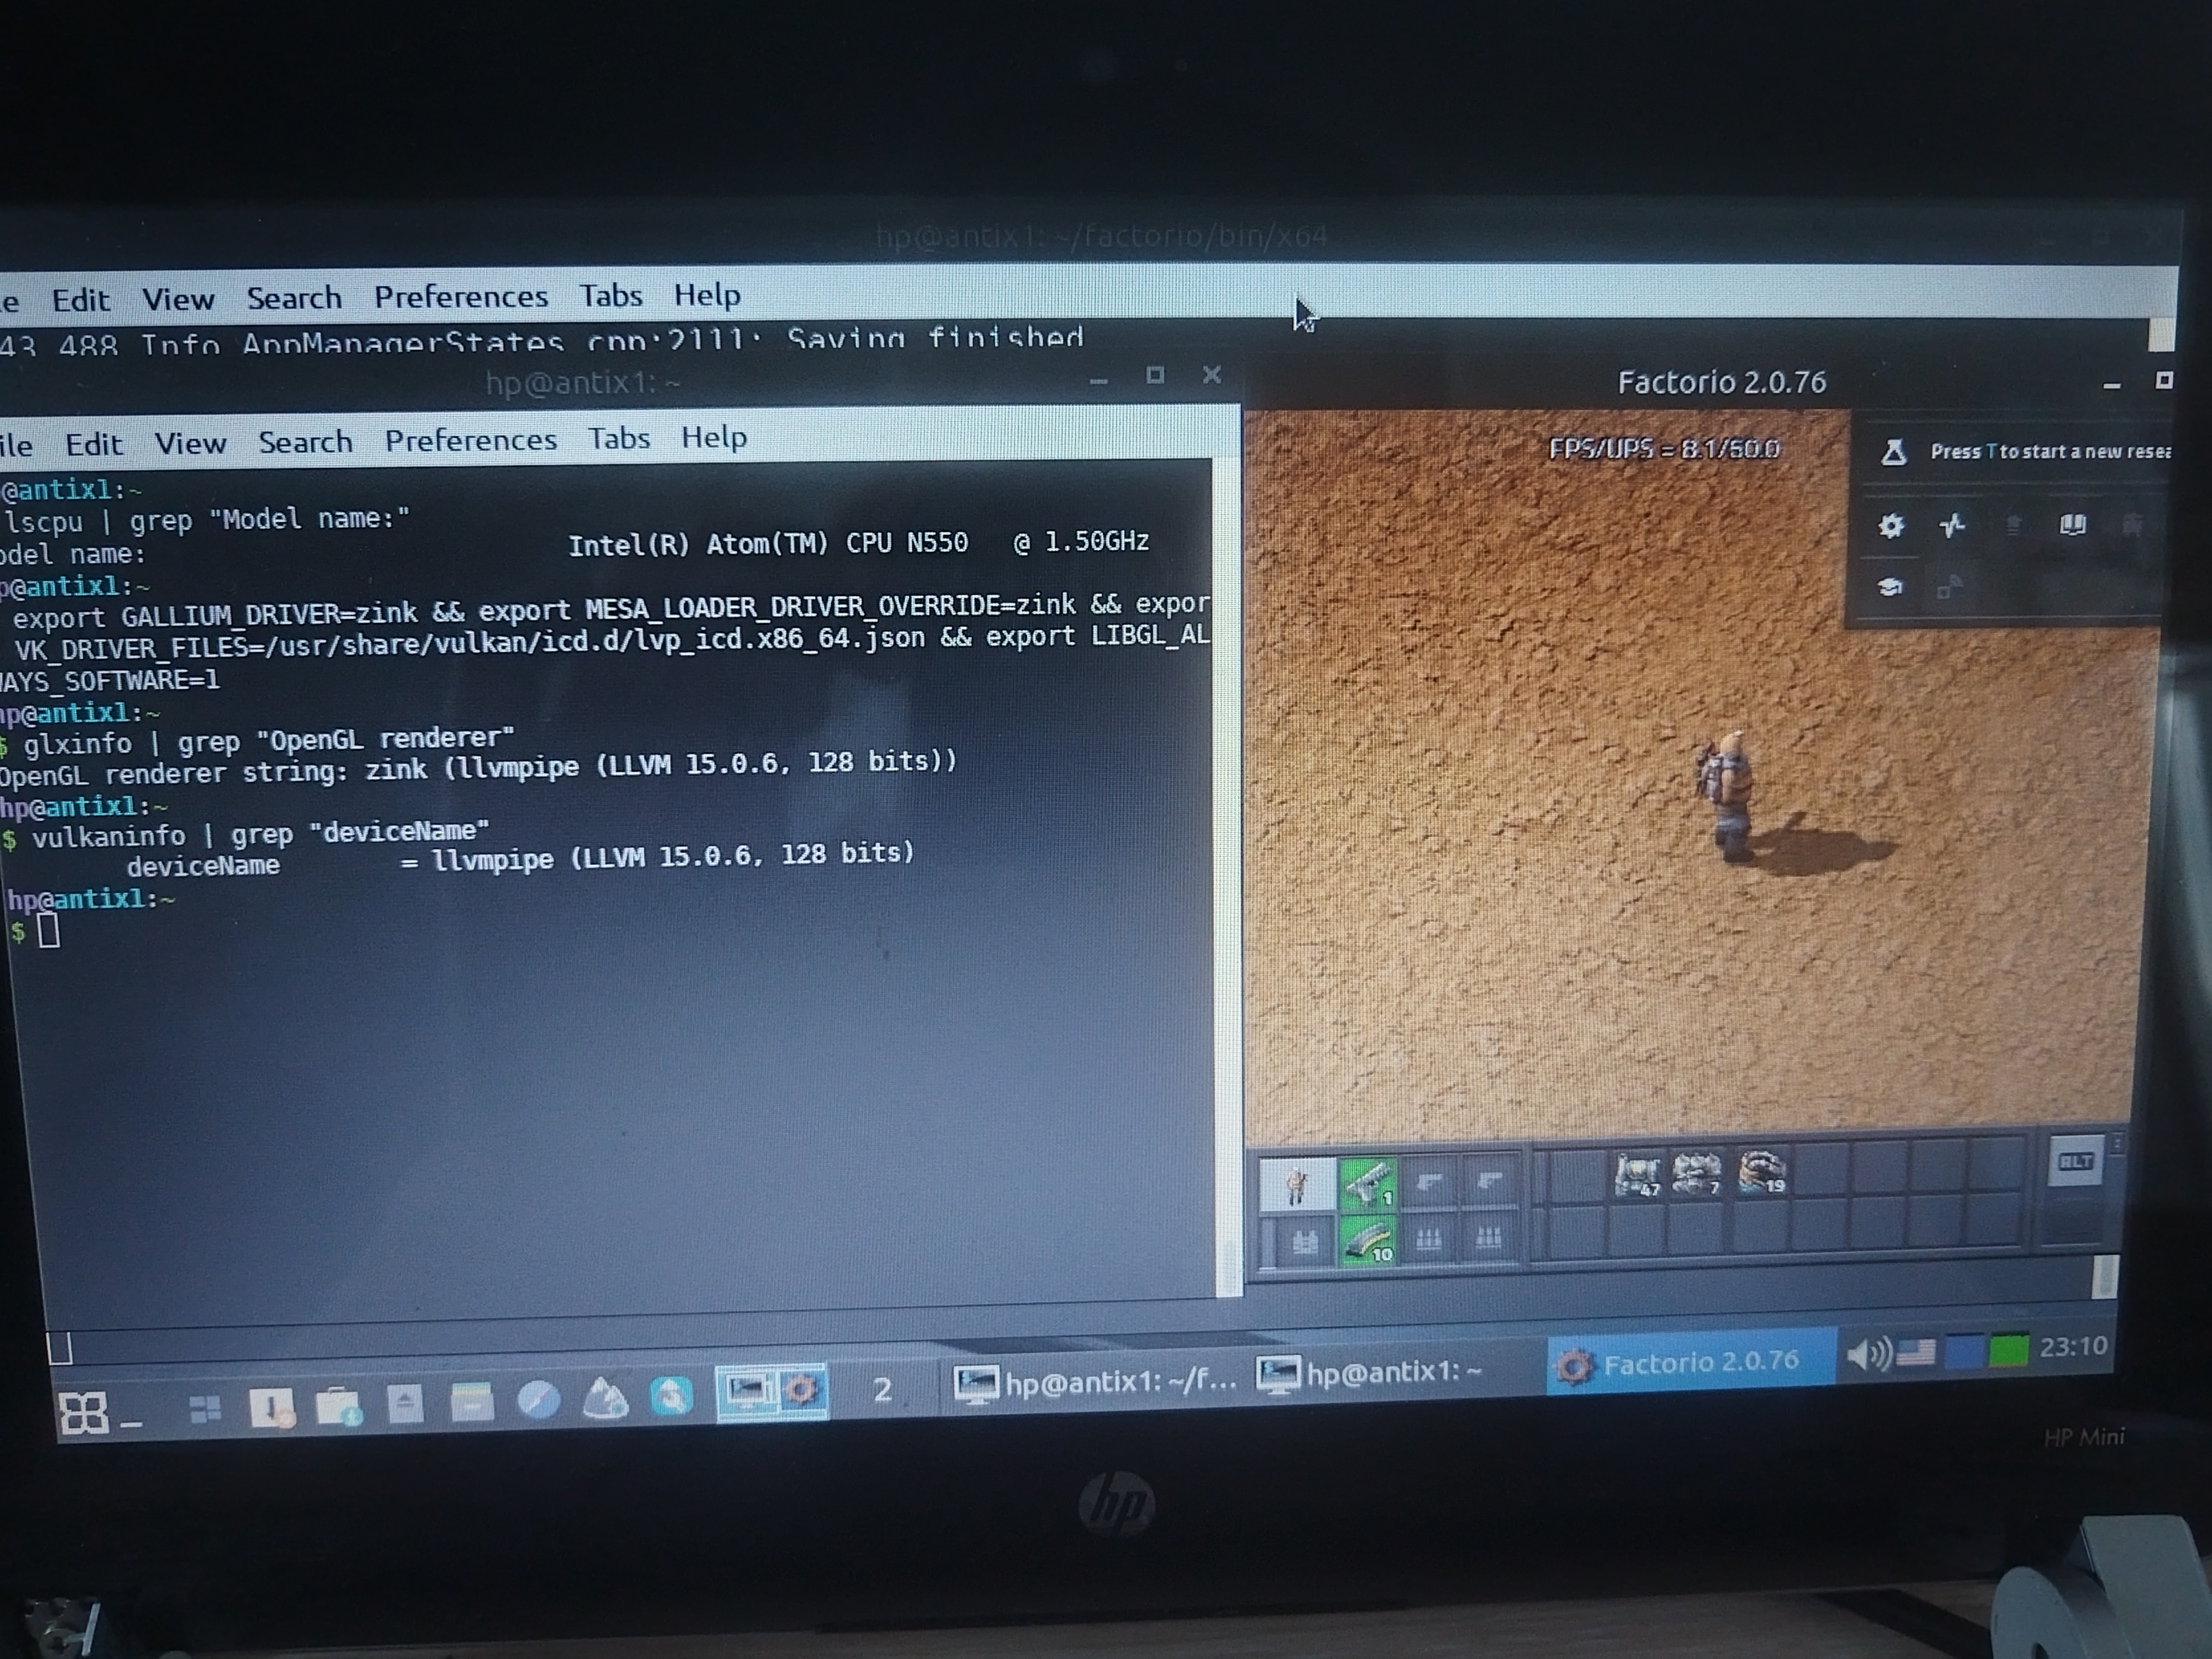Screen dimensions: 2212x1659
Task: Click the quickbar item with count 47
Action: click(1637, 1174)
